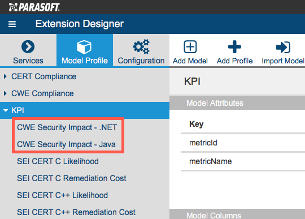
Task: Select CWE Security Impact - .NET profile
Action: [67, 127]
